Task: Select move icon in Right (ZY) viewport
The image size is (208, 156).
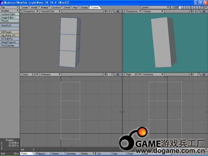Action: click(191, 74)
